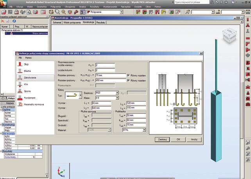
Task: Click the keyword search box
Action: (x=192, y=2)
